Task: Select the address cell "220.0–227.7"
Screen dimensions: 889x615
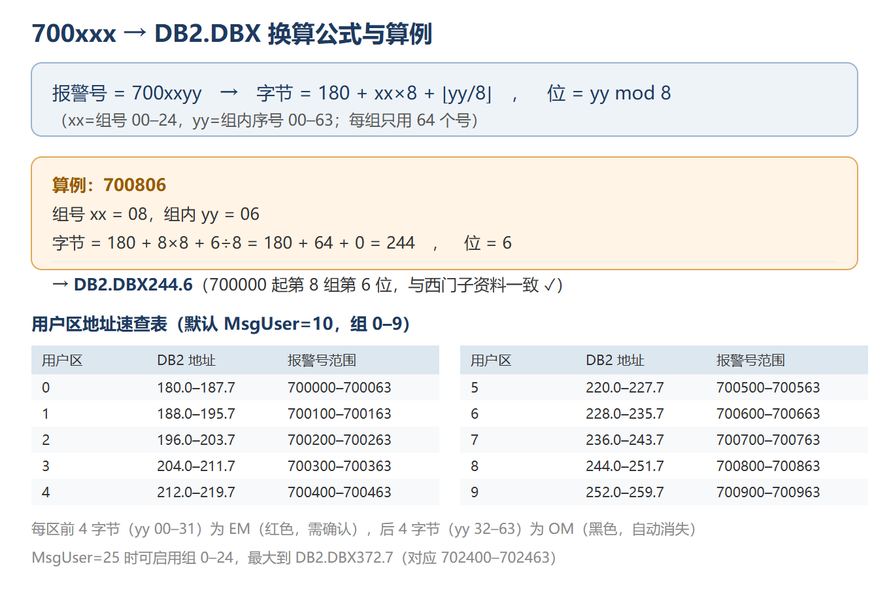Action: (x=625, y=387)
